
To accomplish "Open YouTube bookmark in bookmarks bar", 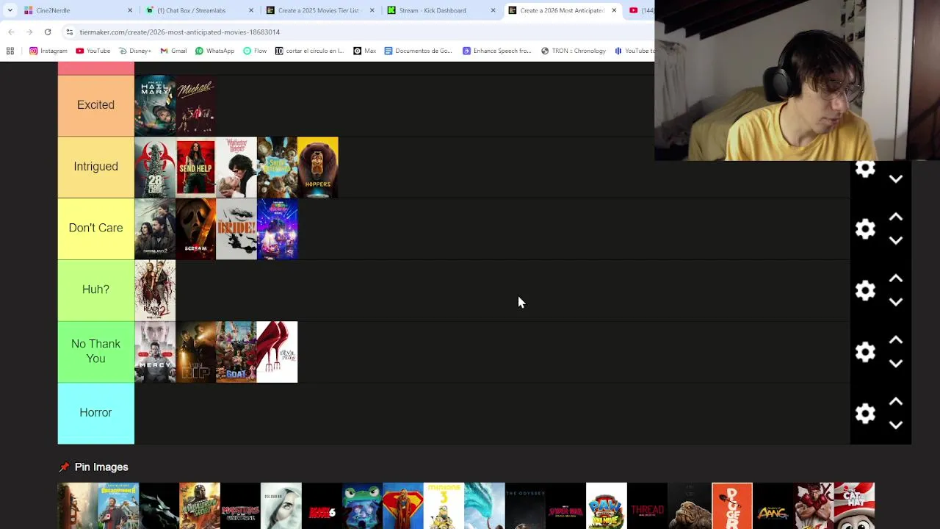I will click(x=93, y=51).
